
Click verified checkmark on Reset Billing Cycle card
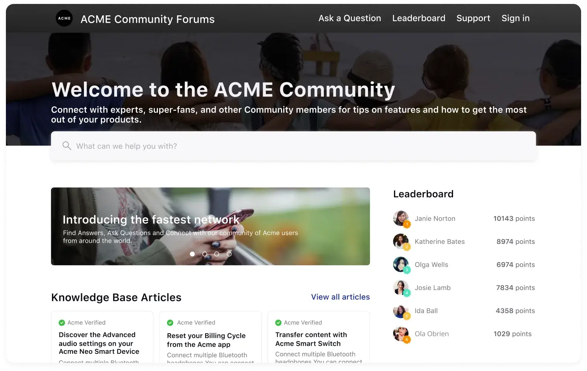[x=170, y=323]
